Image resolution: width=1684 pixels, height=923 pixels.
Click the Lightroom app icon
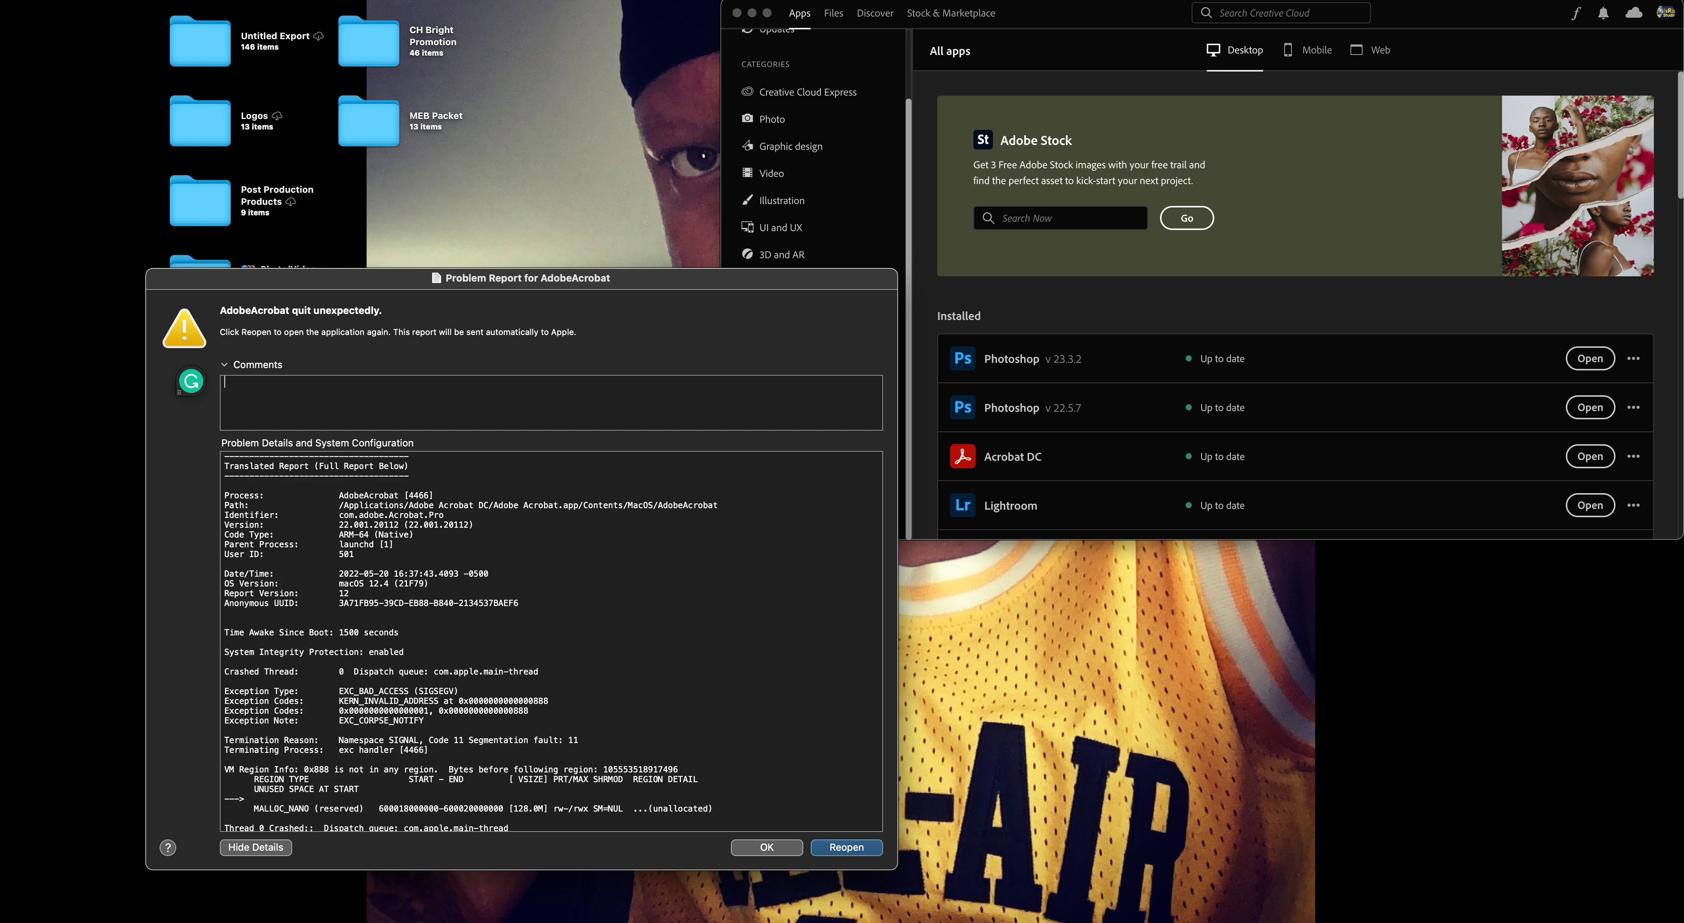(962, 505)
